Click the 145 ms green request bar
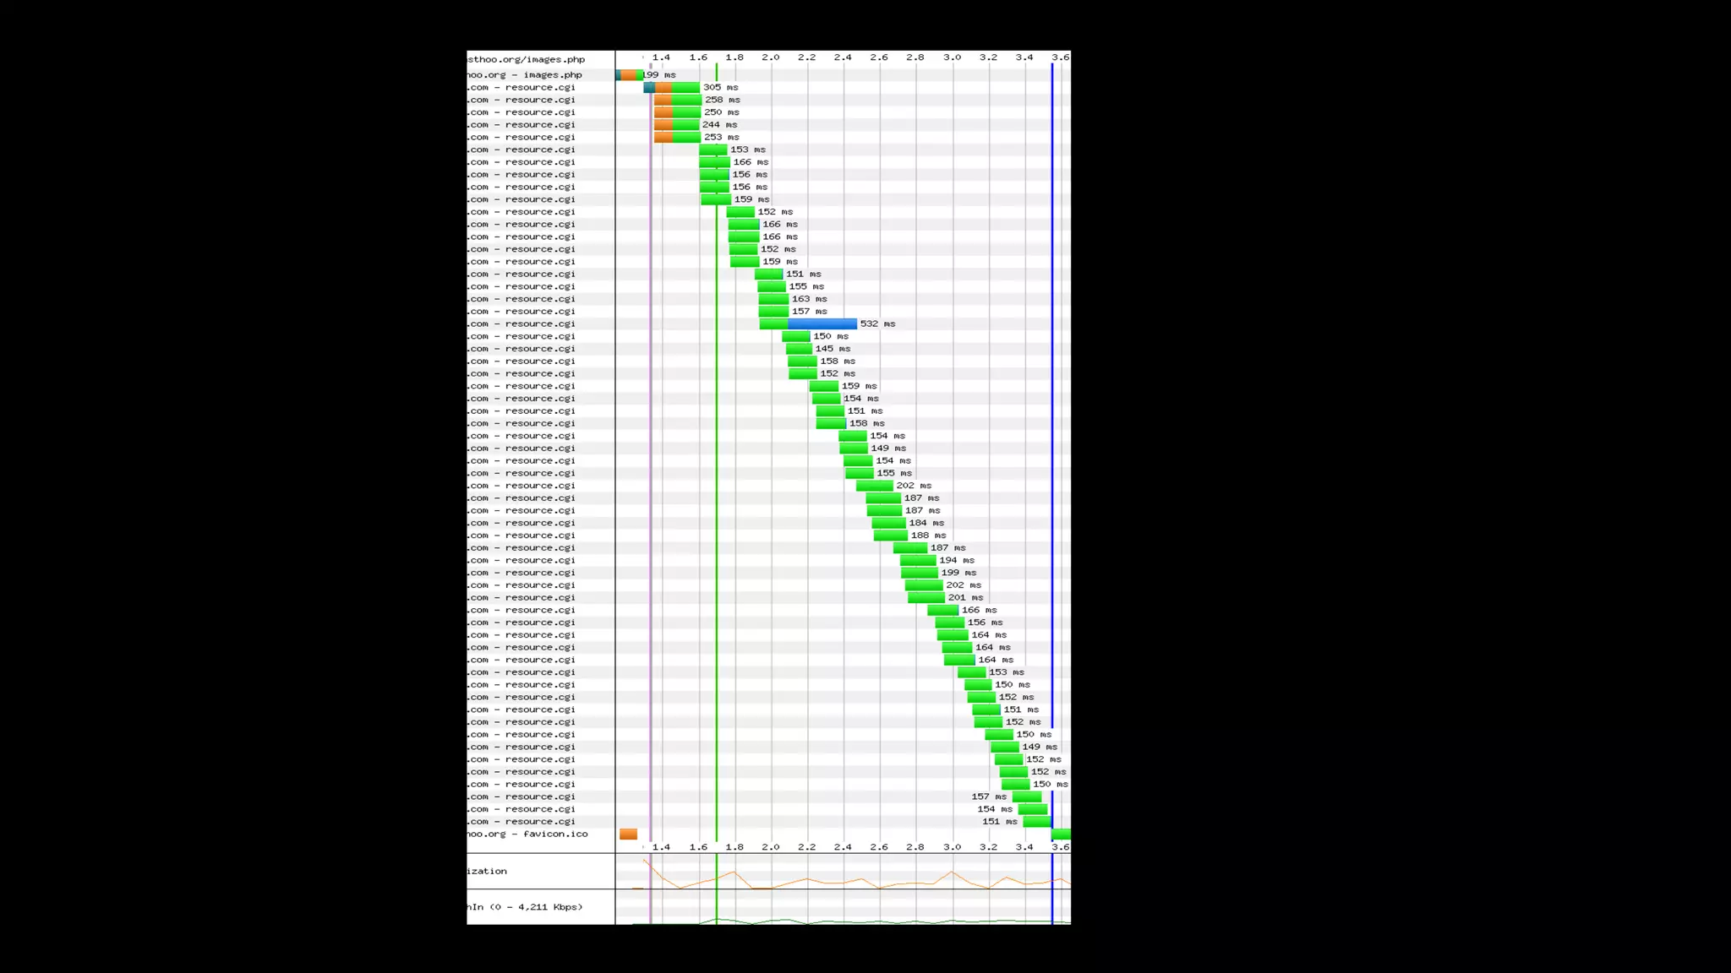The width and height of the screenshot is (1731, 973). (799, 349)
